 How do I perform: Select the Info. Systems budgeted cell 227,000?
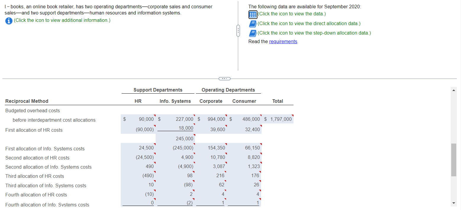click(x=175, y=119)
